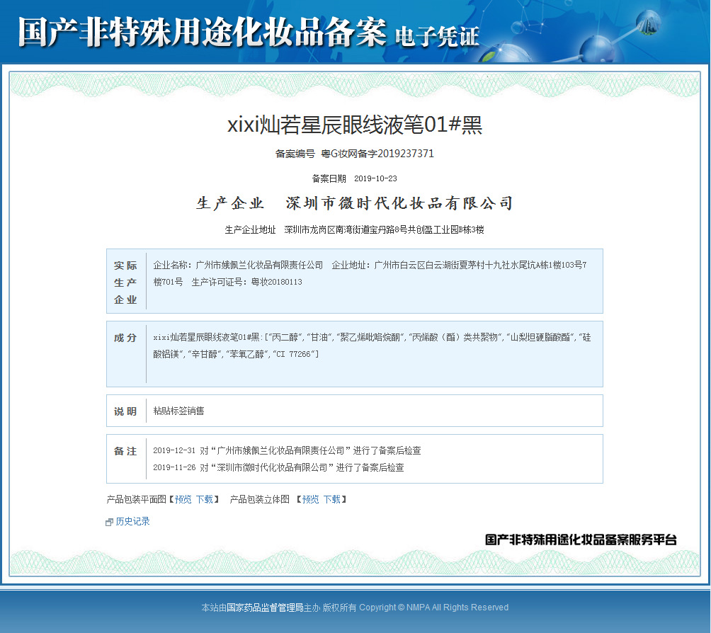Click the filing date 2019-10-23
This screenshot has height=633, width=711.
click(375, 178)
